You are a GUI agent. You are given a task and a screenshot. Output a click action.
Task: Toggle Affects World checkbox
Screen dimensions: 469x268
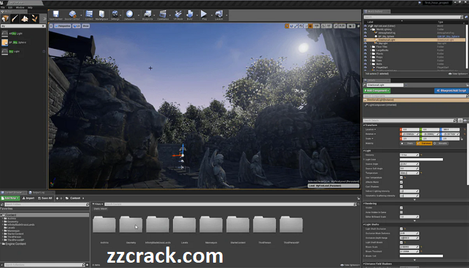401,182
